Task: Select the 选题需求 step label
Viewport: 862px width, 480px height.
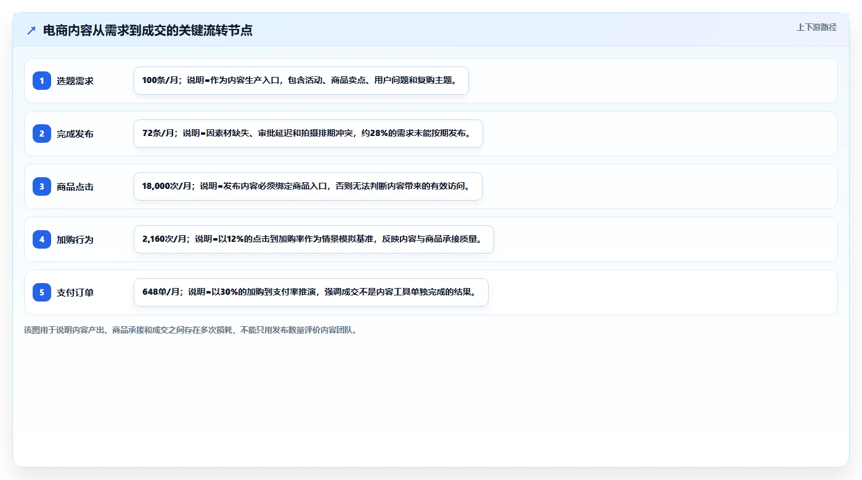Action: point(75,81)
